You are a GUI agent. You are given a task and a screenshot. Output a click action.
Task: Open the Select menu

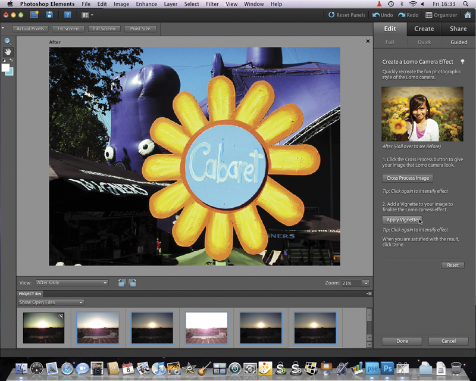click(x=192, y=4)
